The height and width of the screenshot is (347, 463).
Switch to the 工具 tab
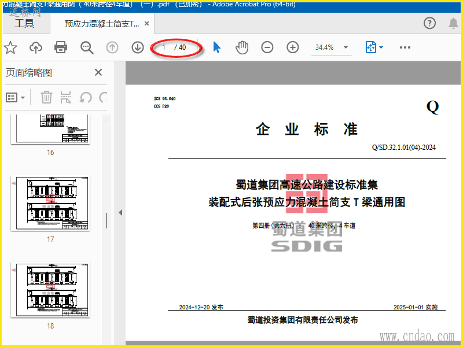point(24,23)
